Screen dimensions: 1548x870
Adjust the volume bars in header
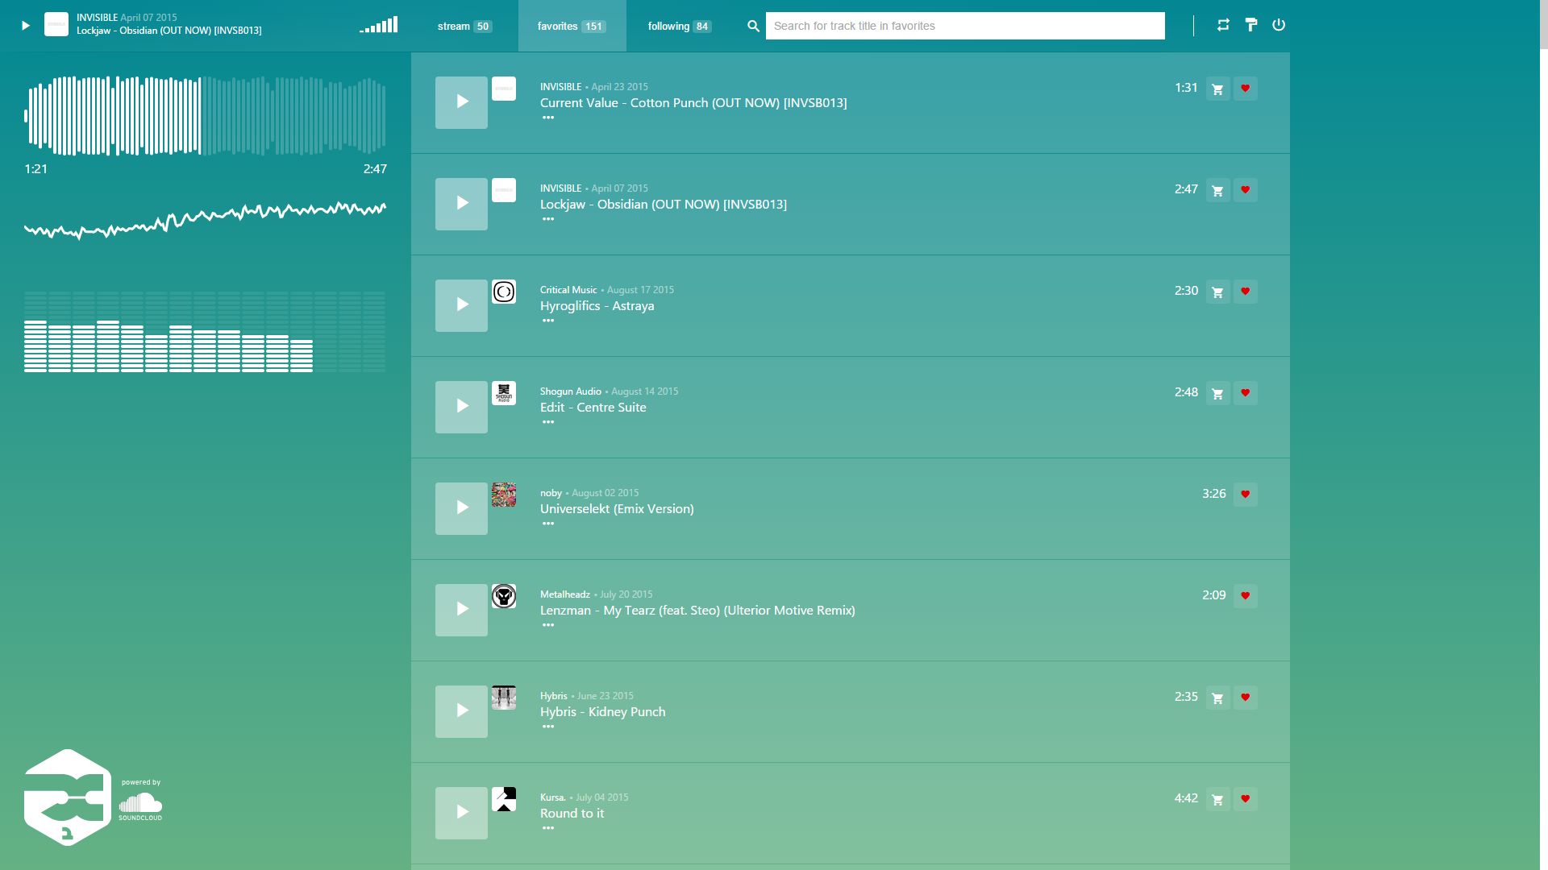click(x=379, y=26)
